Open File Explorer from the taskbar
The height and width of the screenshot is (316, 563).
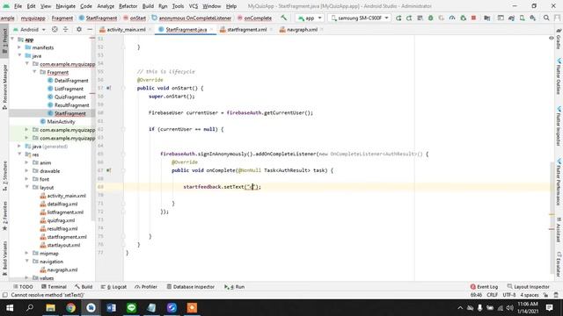click(x=50, y=307)
